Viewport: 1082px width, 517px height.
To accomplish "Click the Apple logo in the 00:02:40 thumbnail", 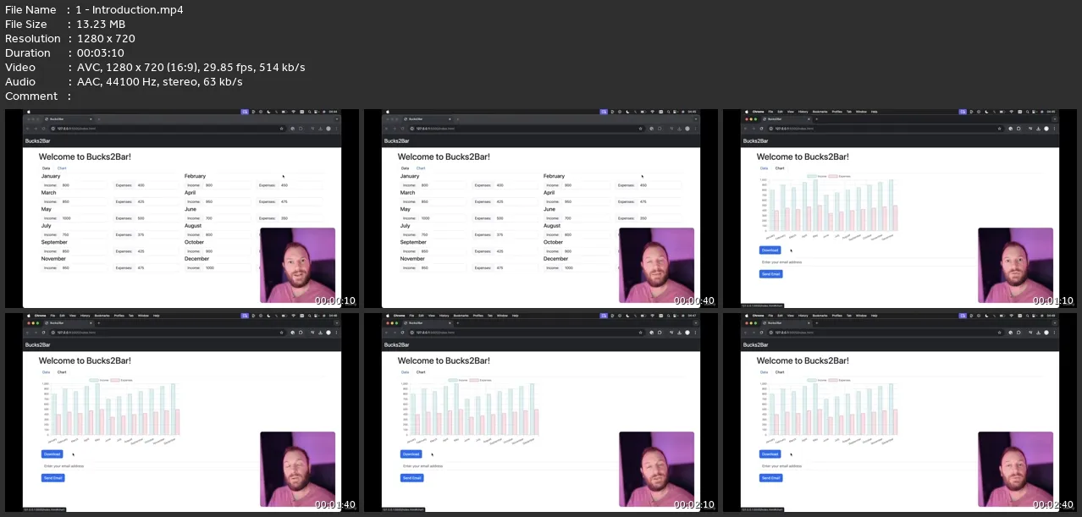I will [x=745, y=316].
